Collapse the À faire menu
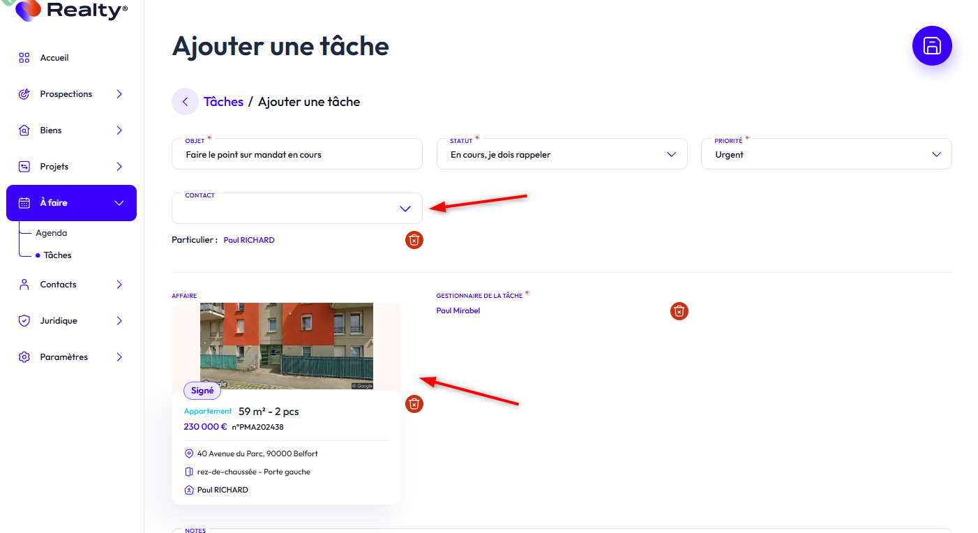This screenshot has width=978, height=533. tap(119, 203)
